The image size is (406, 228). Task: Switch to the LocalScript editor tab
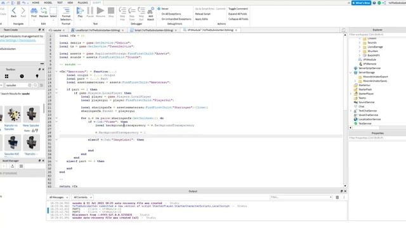click(97, 30)
